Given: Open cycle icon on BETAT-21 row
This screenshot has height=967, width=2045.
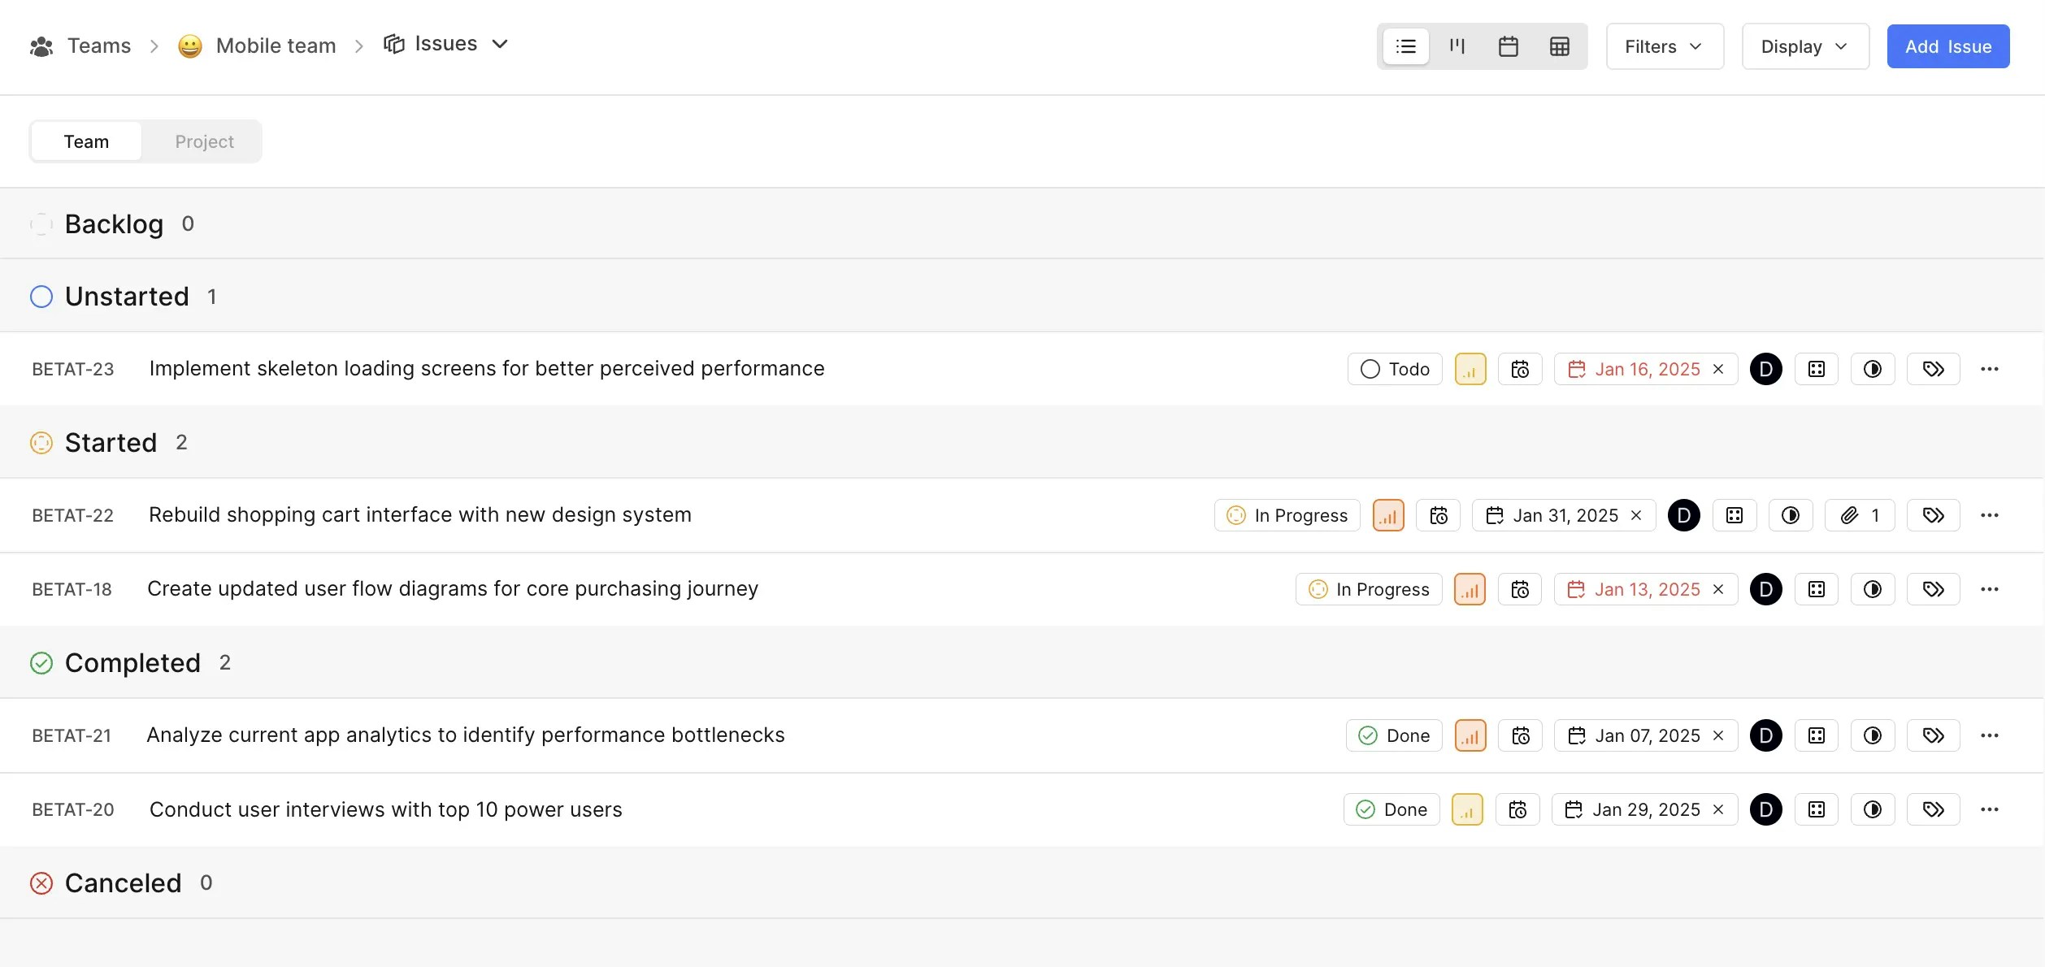Looking at the screenshot, I should (1872, 735).
